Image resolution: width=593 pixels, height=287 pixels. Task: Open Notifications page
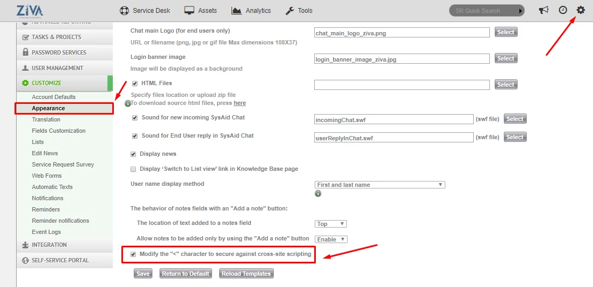click(48, 198)
